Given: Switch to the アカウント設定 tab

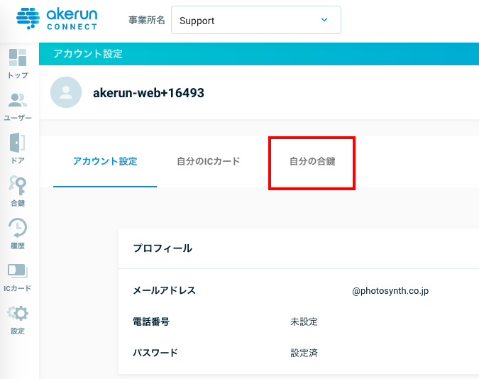Looking at the screenshot, I should point(105,161).
